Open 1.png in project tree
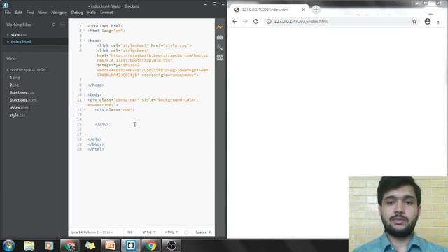 pyautogui.click(x=15, y=78)
